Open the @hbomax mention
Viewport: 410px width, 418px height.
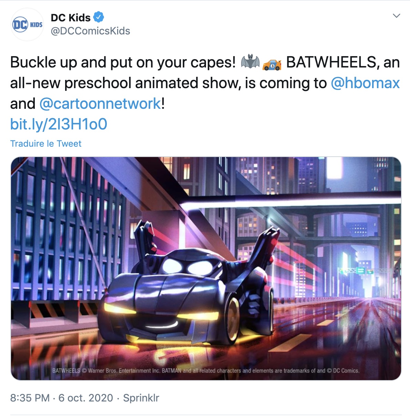pos(365,83)
